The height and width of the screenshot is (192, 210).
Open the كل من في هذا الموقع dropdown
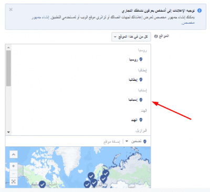(x=131, y=37)
